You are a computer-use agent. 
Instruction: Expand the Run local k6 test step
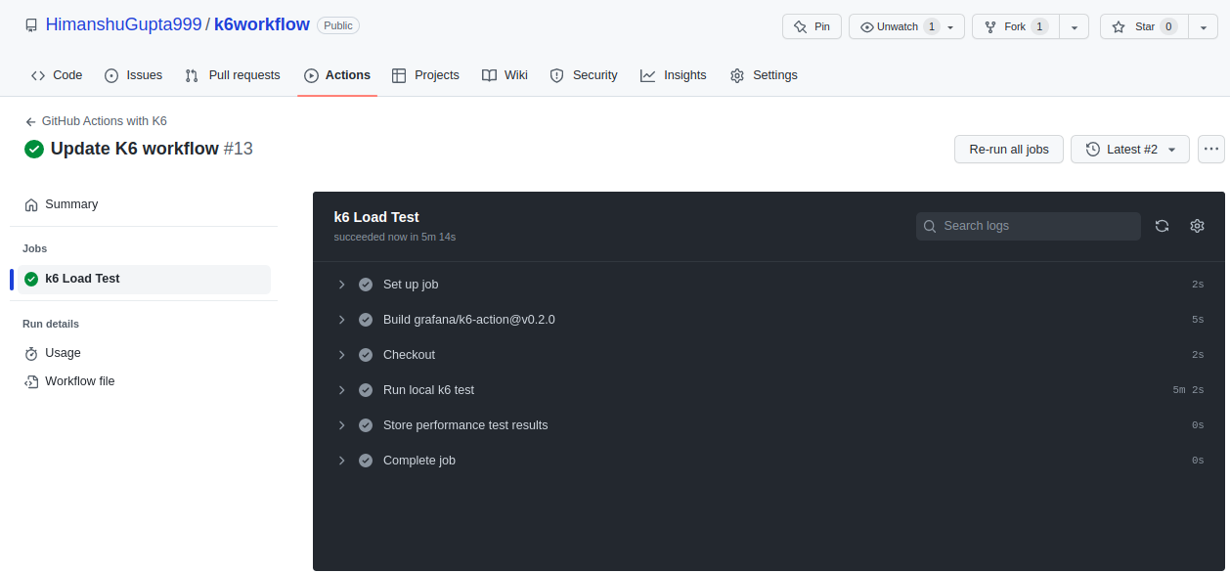pyautogui.click(x=342, y=390)
